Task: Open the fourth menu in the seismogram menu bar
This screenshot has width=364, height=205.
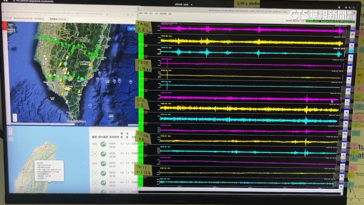Action: (155, 13)
